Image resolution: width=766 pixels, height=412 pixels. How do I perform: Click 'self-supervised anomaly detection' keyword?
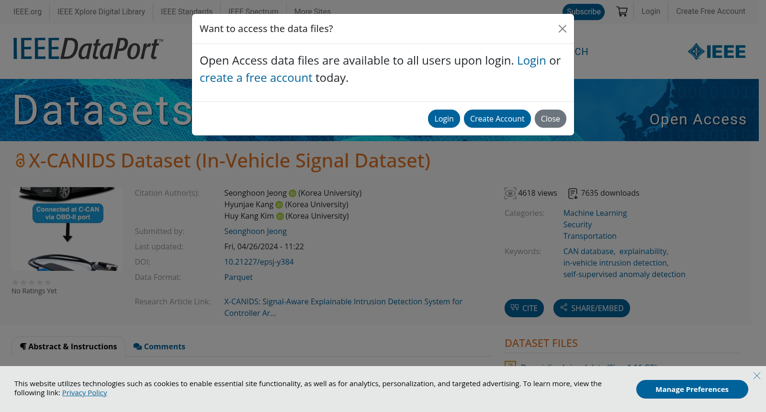click(x=624, y=275)
